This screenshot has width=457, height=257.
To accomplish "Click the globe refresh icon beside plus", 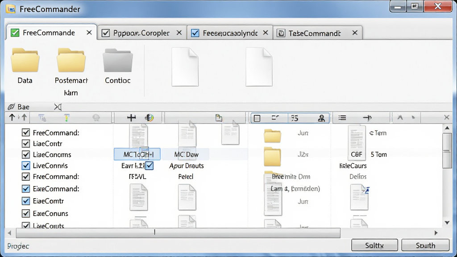I will tap(149, 118).
